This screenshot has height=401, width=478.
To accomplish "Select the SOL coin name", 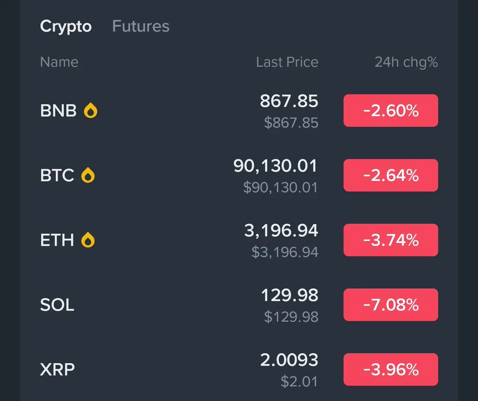I will point(57,305).
